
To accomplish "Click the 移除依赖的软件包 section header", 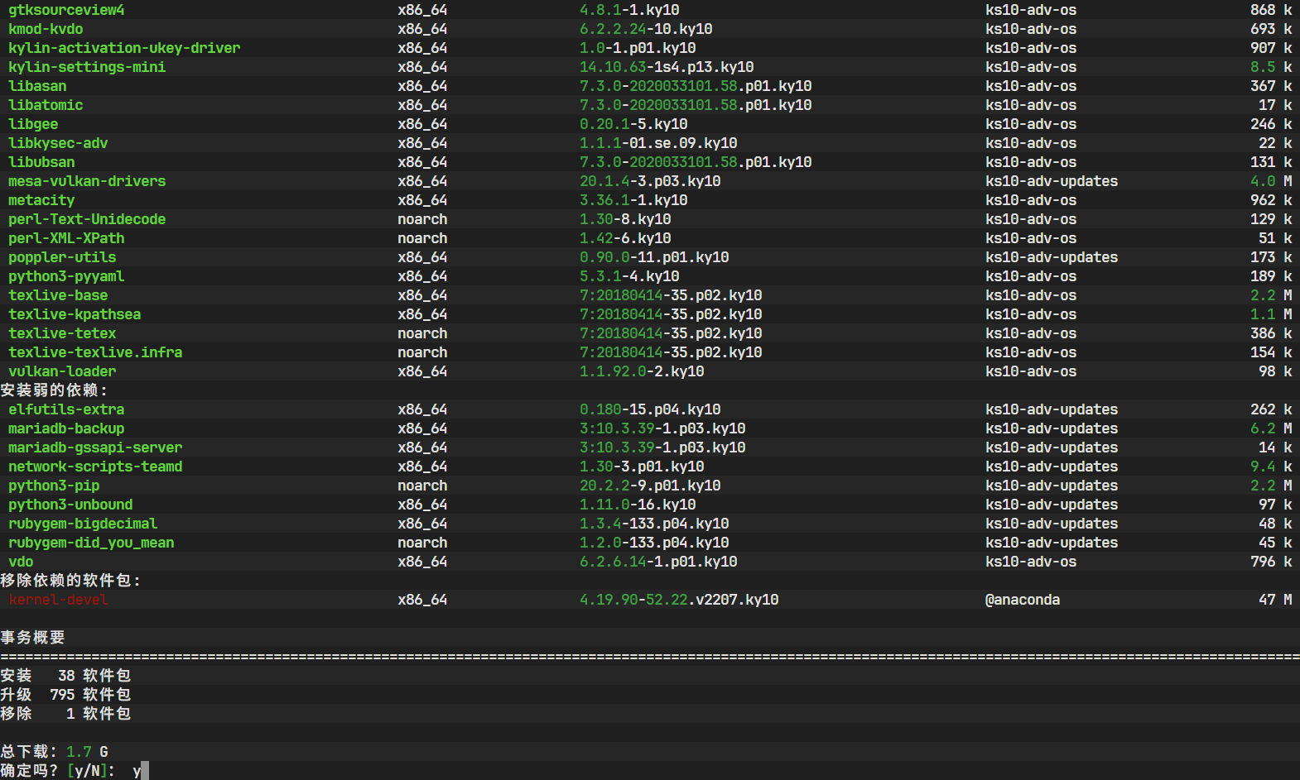I will [x=70, y=581].
